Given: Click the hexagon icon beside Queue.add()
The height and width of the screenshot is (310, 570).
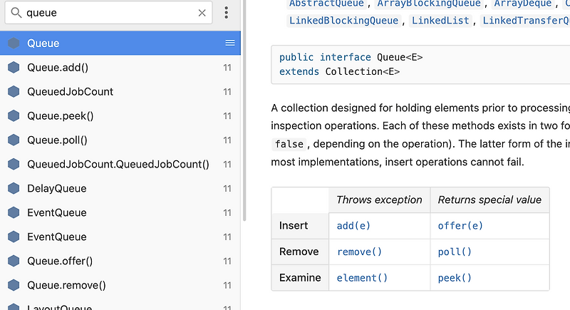Looking at the screenshot, I should point(14,68).
